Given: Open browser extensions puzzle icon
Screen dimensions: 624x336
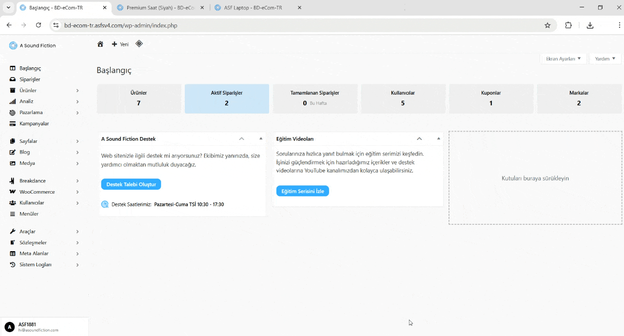Looking at the screenshot, I should [x=568, y=25].
